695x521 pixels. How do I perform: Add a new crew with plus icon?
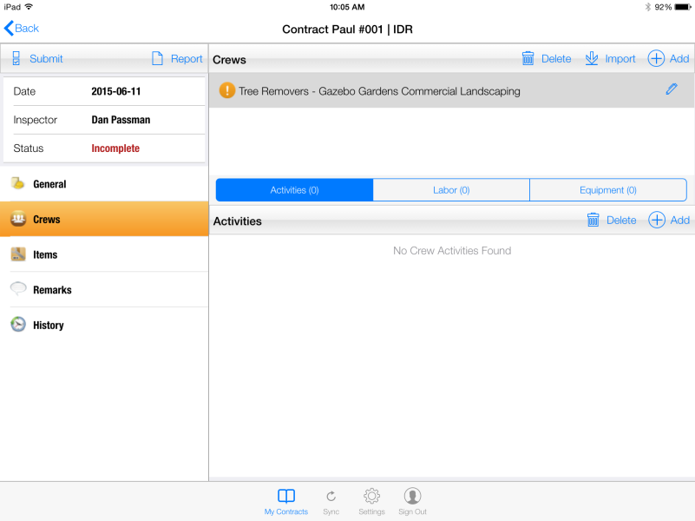click(x=668, y=59)
